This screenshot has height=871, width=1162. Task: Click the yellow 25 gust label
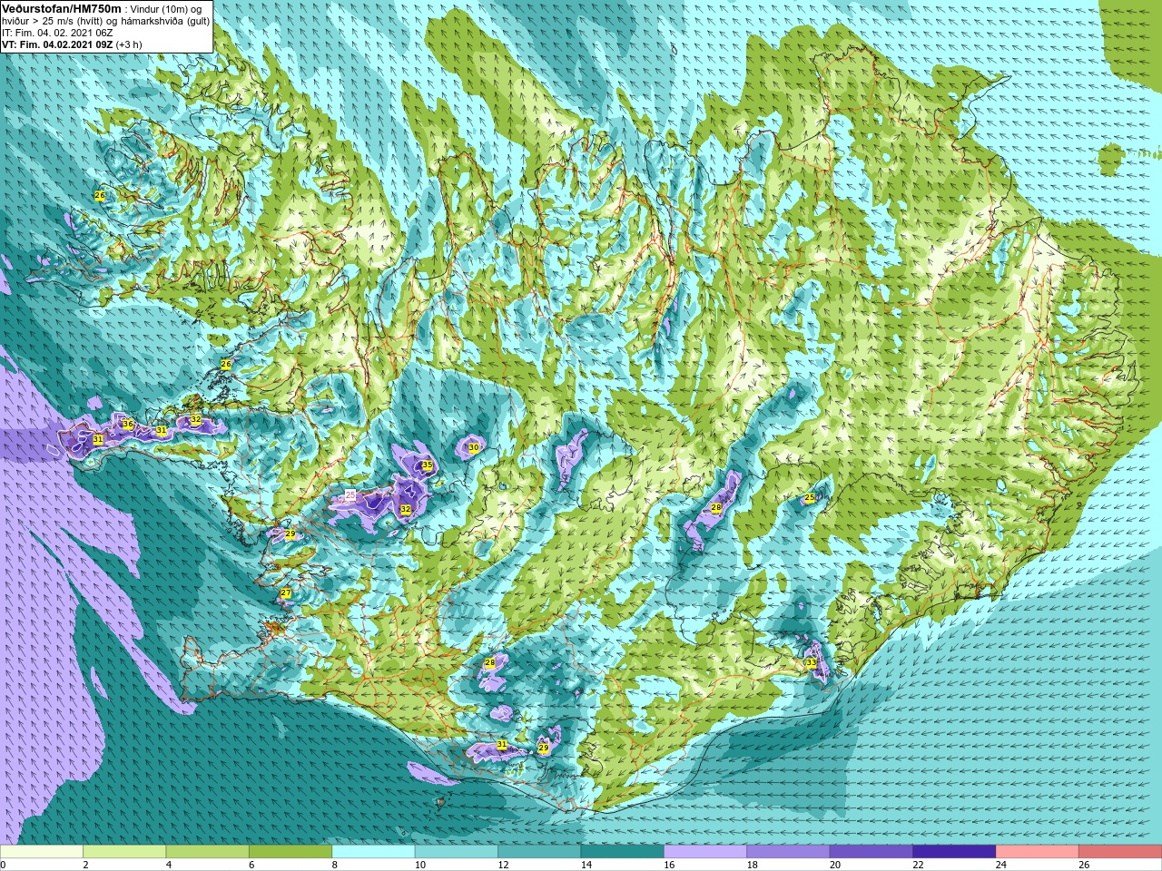[810, 498]
